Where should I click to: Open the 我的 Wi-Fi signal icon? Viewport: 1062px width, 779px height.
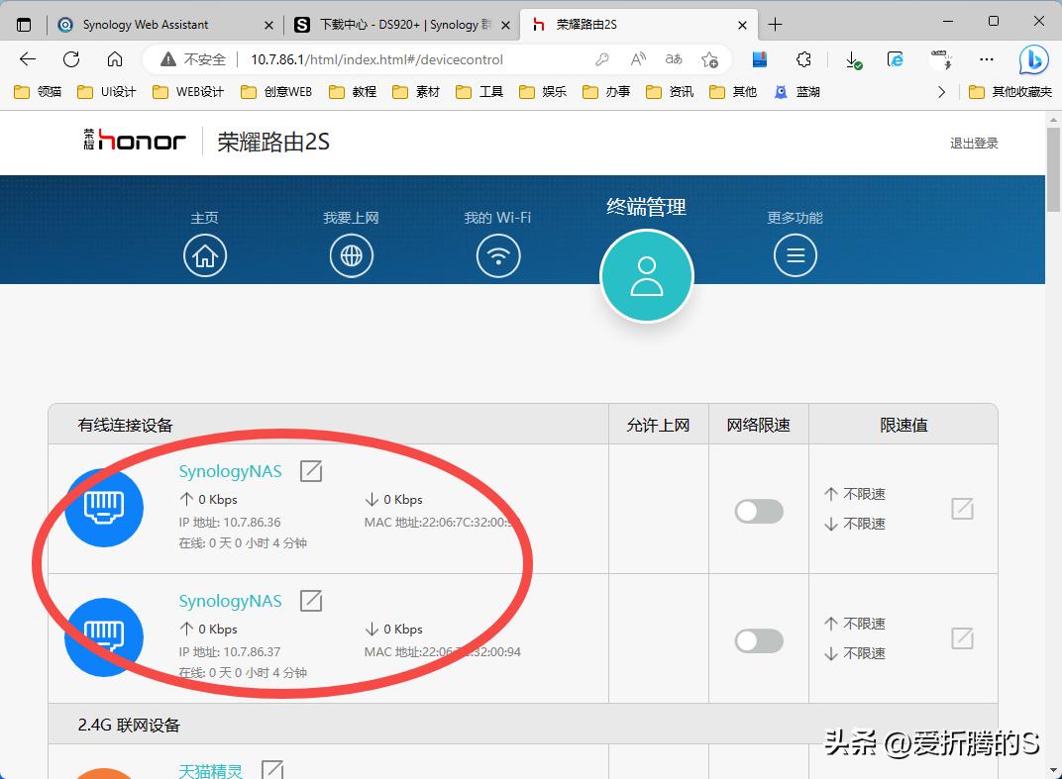[498, 255]
